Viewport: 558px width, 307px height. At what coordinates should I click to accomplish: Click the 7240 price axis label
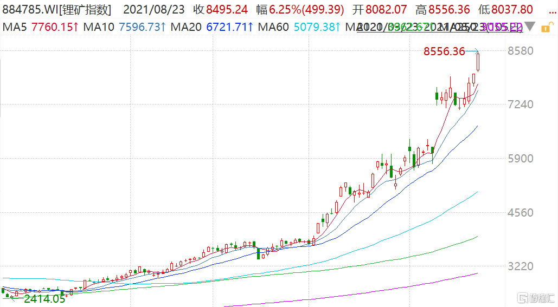tap(520, 104)
